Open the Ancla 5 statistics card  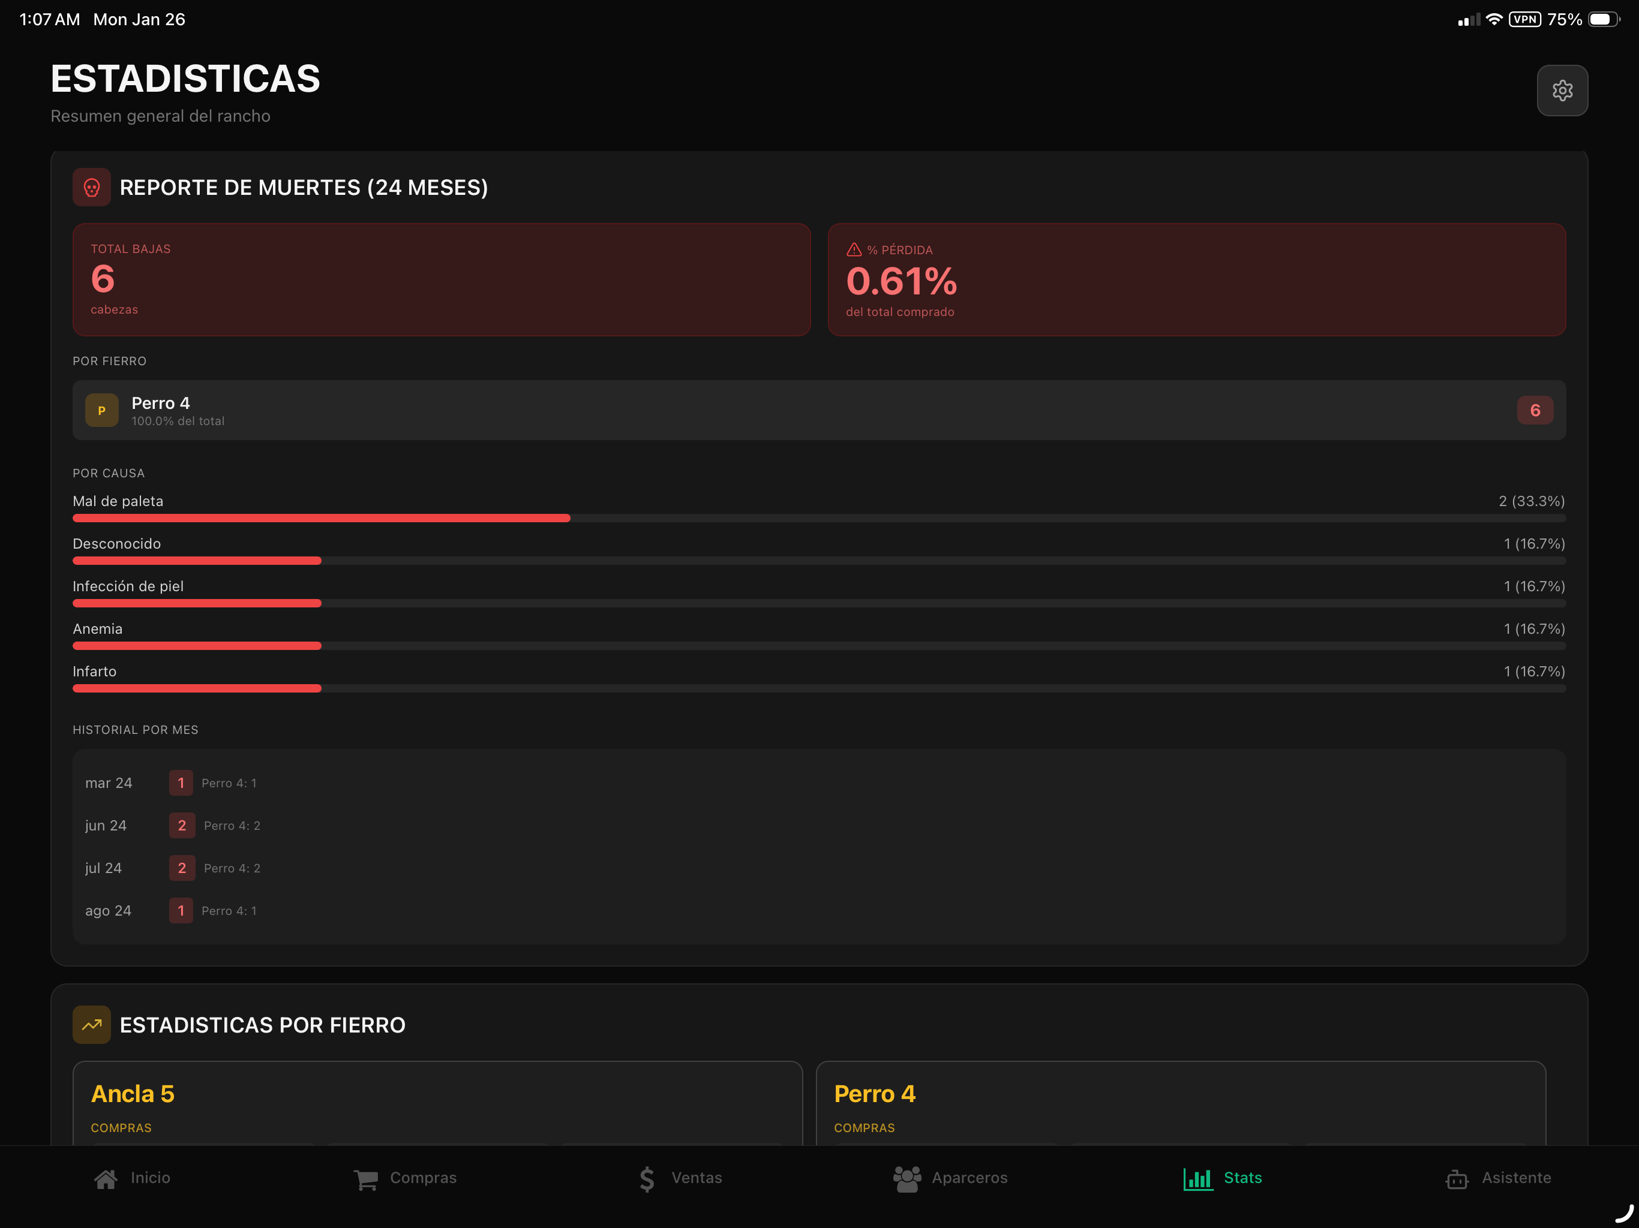point(437,1103)
